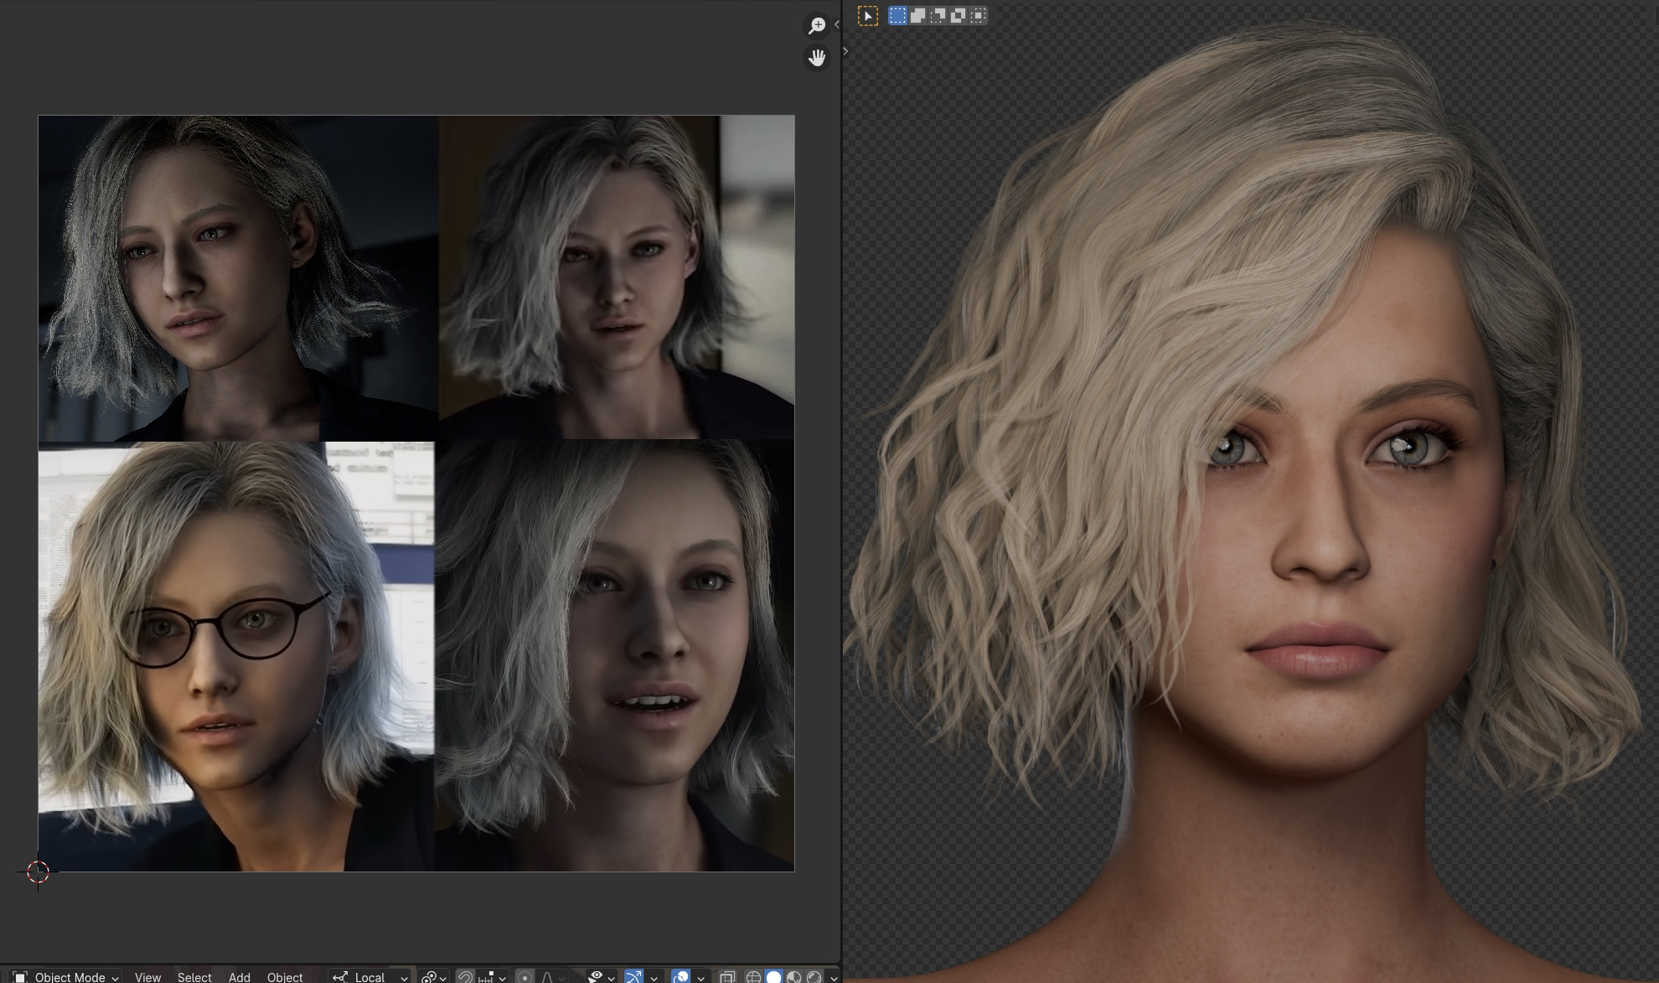Switch to rendered viewport shading
Viewport: 1659px width, 983px height.
coord(814,977)
